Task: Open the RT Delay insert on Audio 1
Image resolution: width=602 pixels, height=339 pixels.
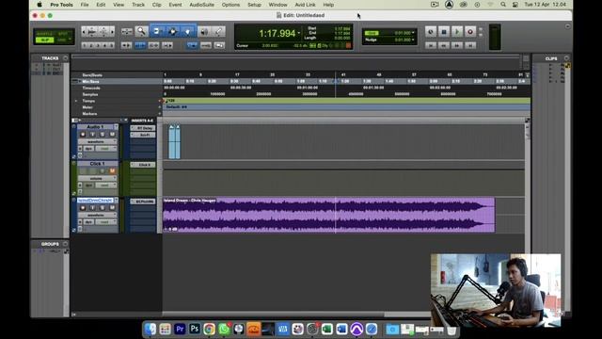Action: (143, 128)
